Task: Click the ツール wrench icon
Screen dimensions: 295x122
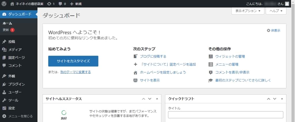Action: coord(4,100)
